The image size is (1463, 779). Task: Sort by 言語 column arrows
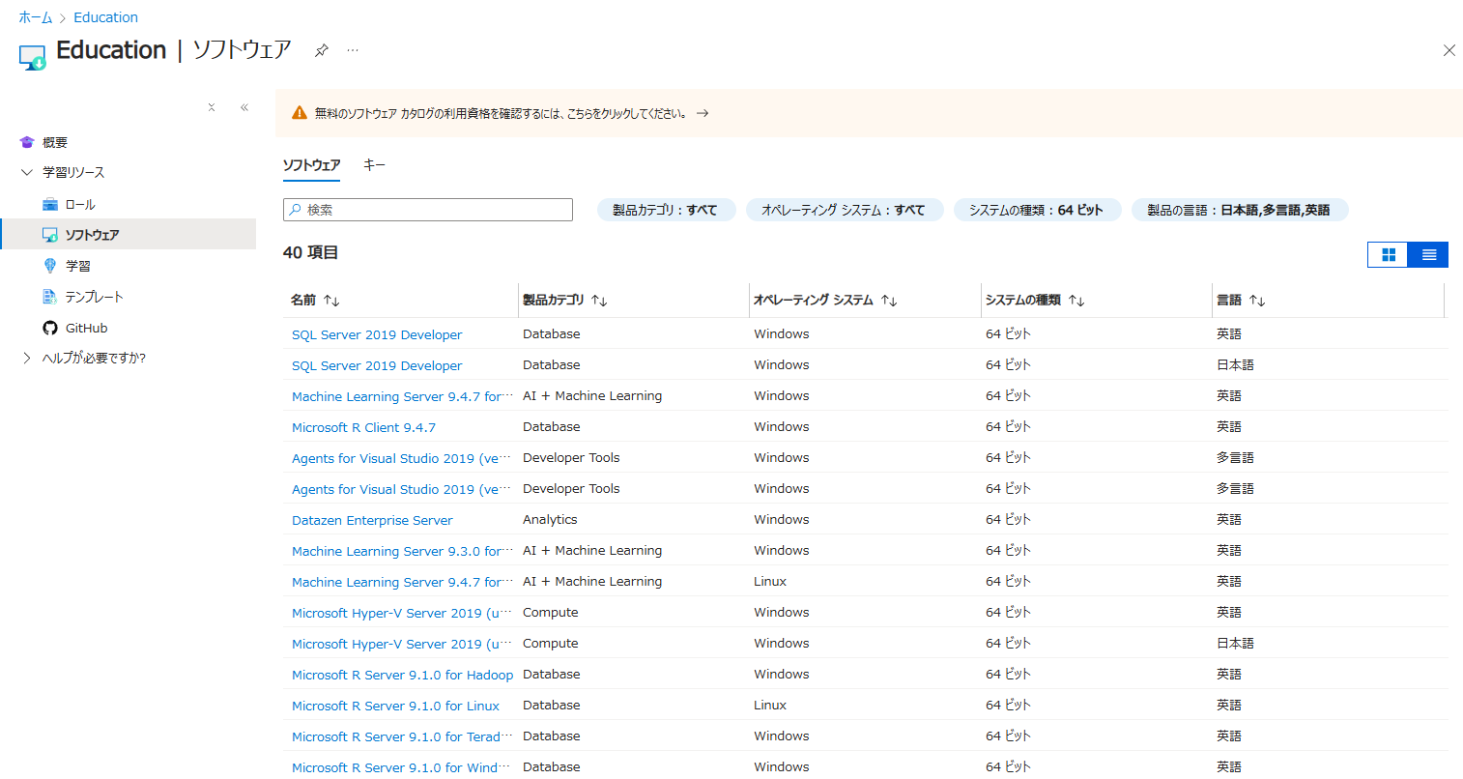coord(1257,301)
